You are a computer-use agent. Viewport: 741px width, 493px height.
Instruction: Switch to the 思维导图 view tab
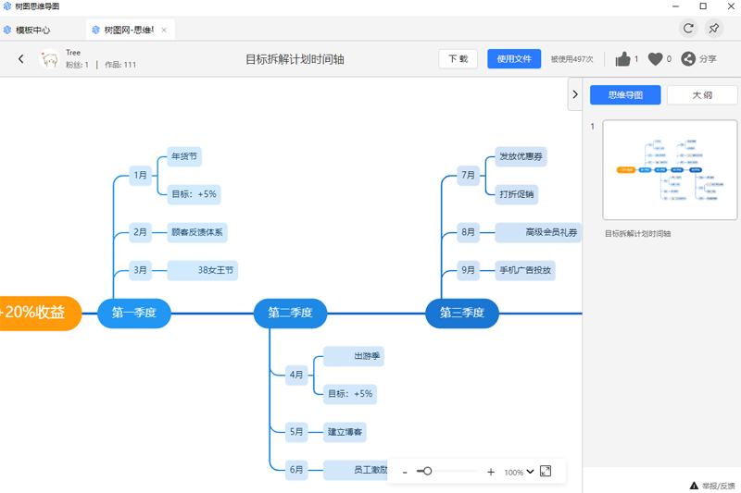point(625,95)
